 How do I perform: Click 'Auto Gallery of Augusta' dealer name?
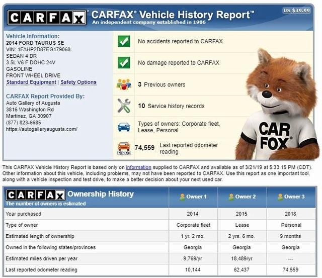point(33,103)
